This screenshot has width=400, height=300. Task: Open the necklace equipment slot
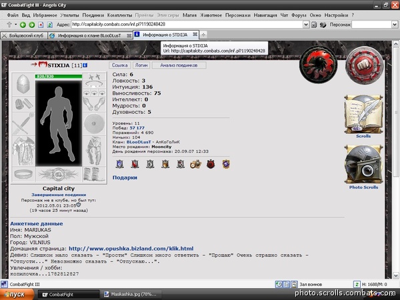(94, 84)
